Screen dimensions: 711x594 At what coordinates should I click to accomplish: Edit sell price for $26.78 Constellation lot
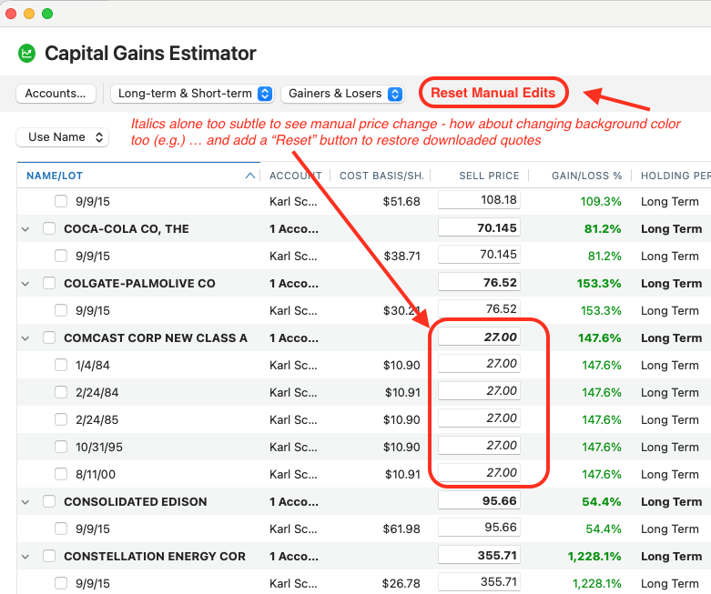(x=479, y=582)
